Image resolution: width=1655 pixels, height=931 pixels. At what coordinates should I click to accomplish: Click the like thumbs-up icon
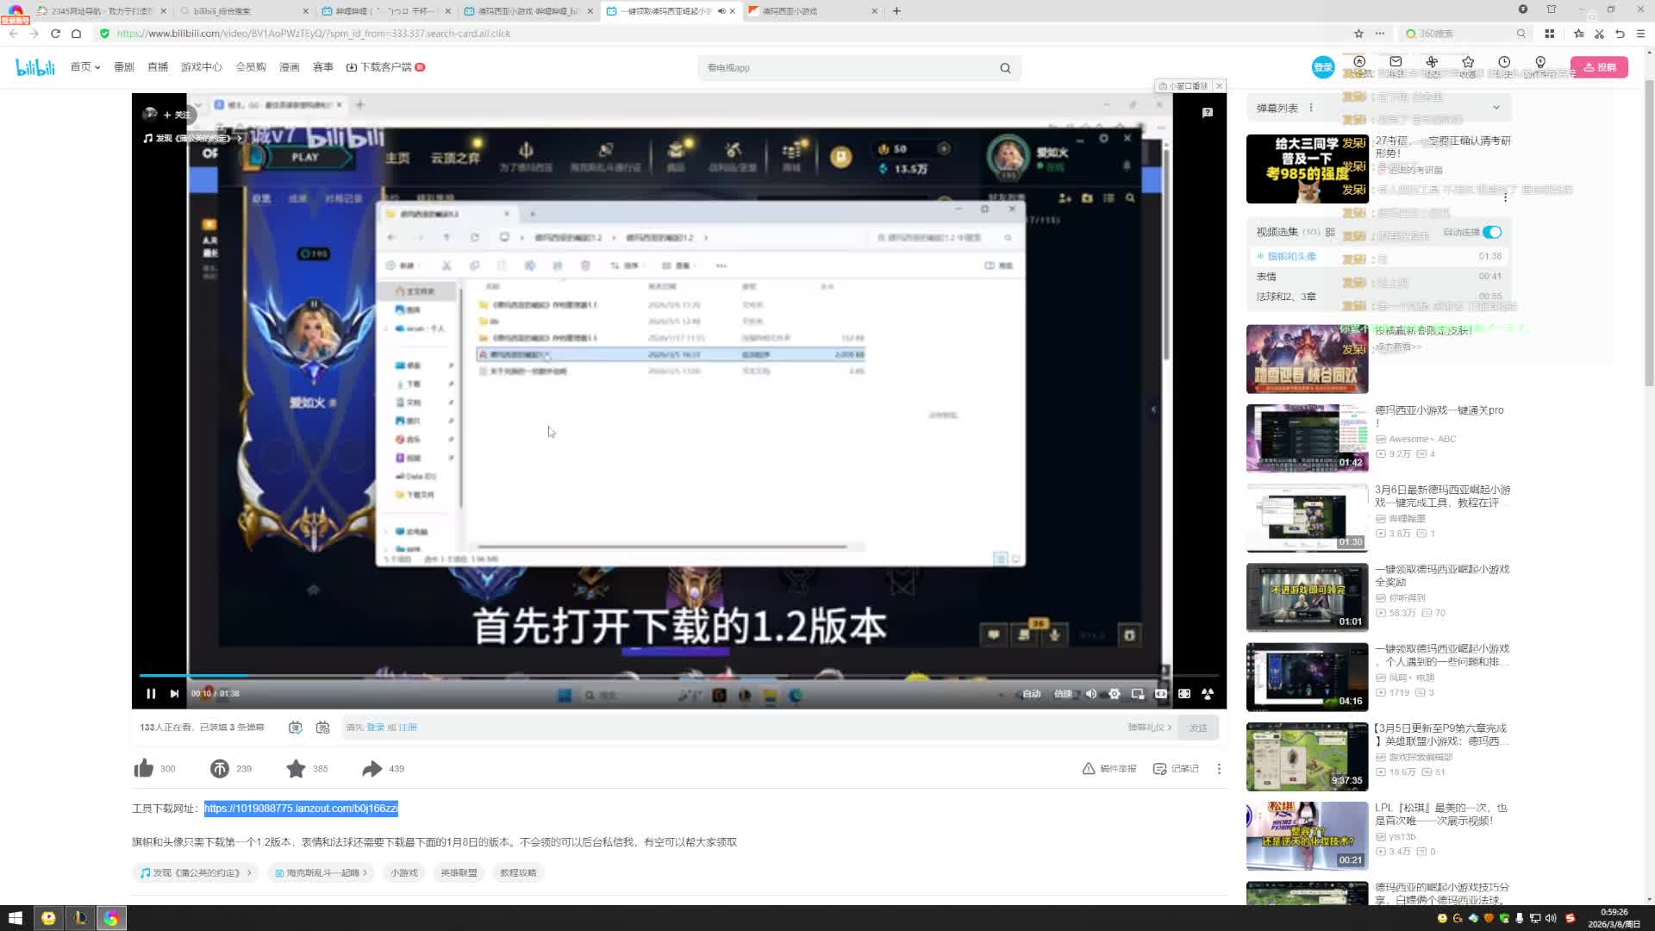(144, 768)
